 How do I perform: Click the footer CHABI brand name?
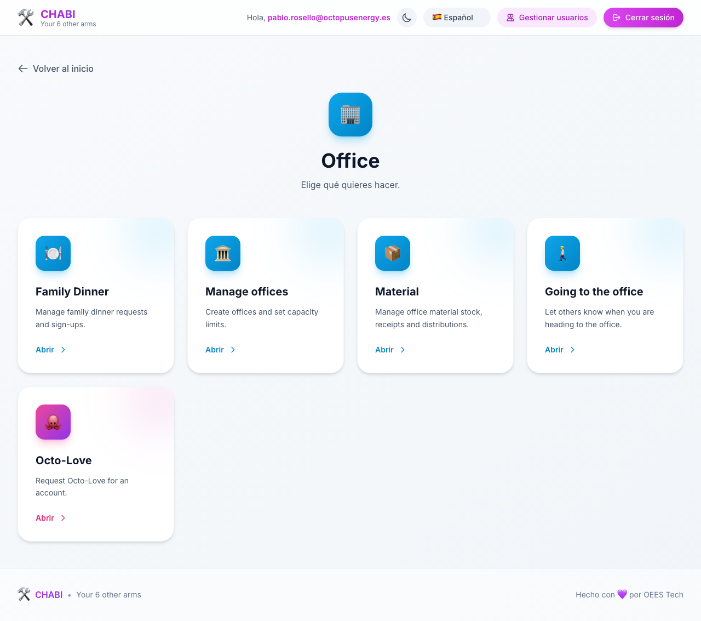(49, 595)
